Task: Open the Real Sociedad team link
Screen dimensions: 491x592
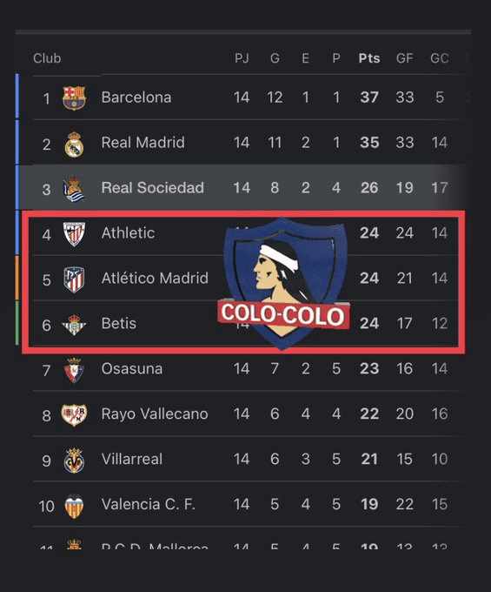Action: pyautogui.click(x=153, y=188)
